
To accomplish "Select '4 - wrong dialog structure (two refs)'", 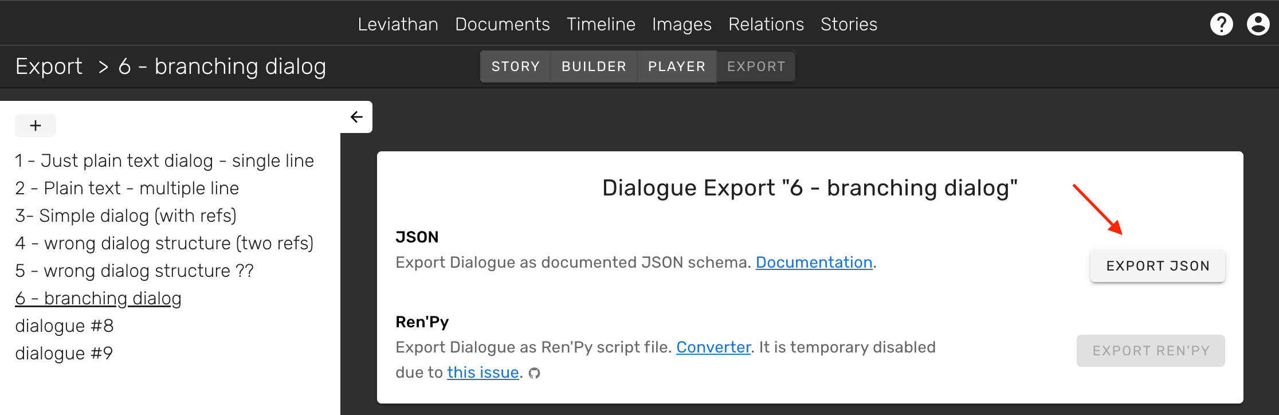I will pyautogui.click(x=164, y=244).
